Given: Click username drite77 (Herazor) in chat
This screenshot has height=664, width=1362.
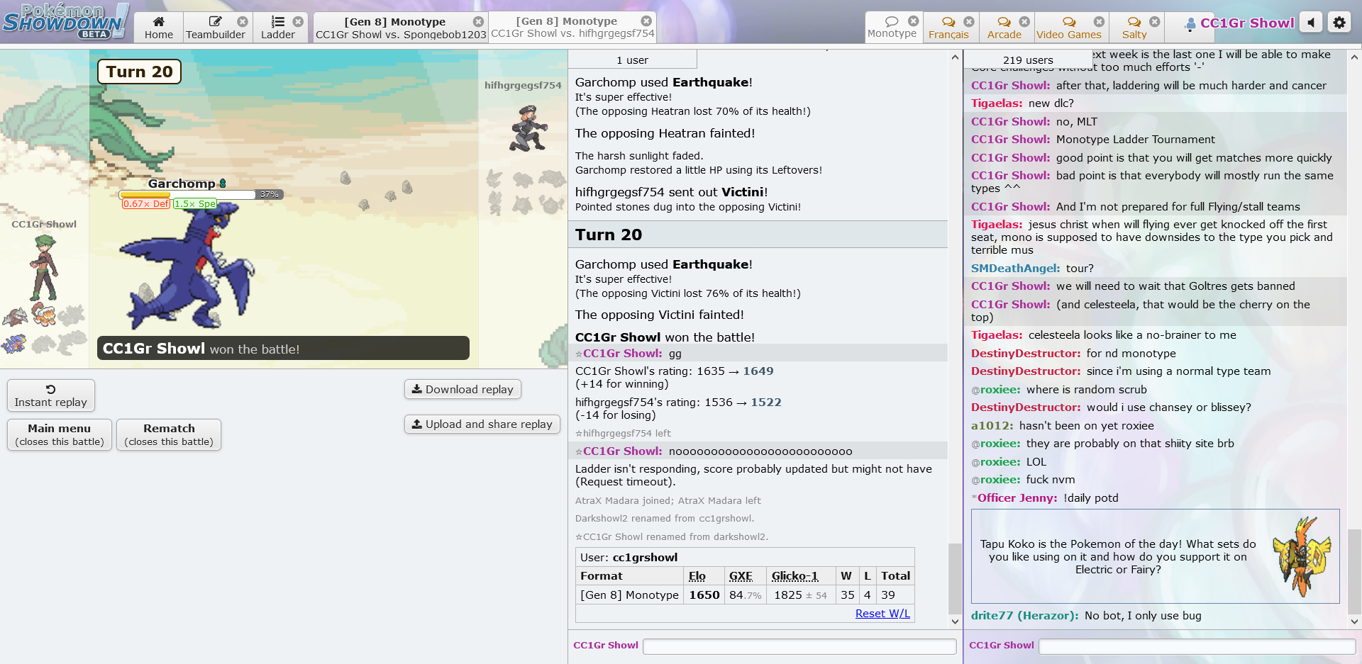Looking at the screenshot, I should [1025, 616].
